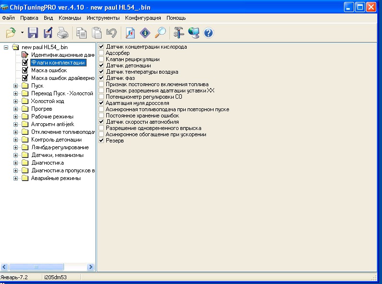Select Маска ошибок tree item
This screenshot has width=382, height=284.
point(49,70)
